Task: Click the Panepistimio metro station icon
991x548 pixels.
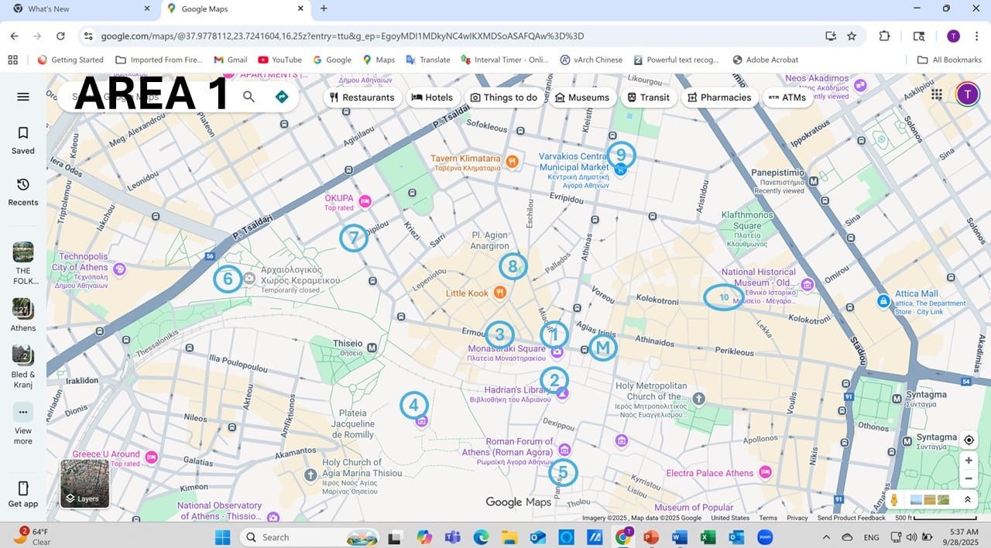Action: pyautogui.click(x=813, y=181)
